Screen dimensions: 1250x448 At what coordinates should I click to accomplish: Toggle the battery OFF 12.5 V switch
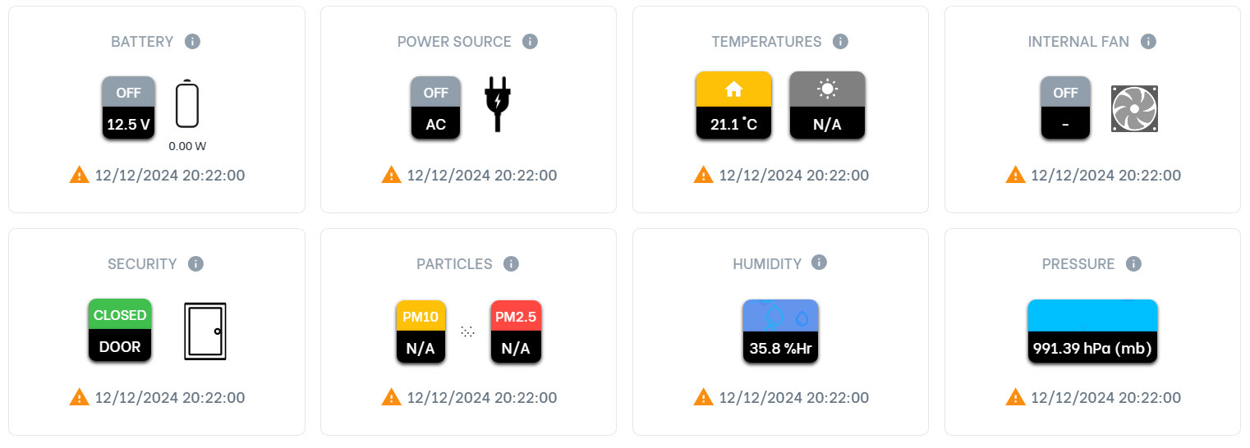tap(128, 108)
